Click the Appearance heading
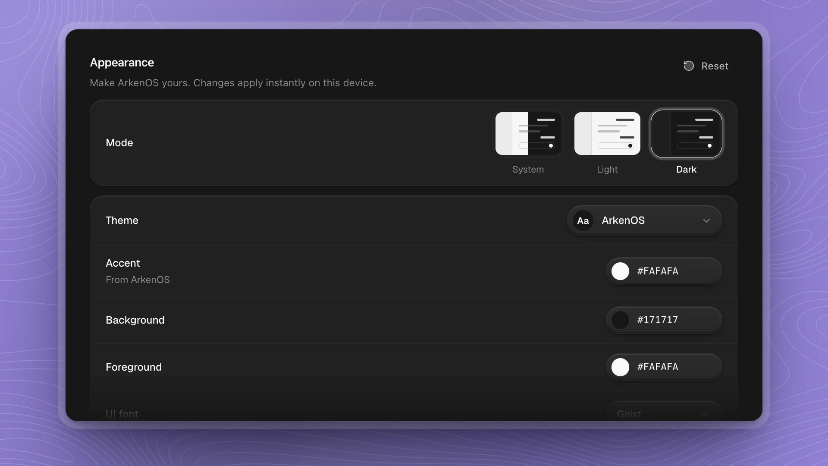The image size is (828, 466). click(x=122, y=63)
